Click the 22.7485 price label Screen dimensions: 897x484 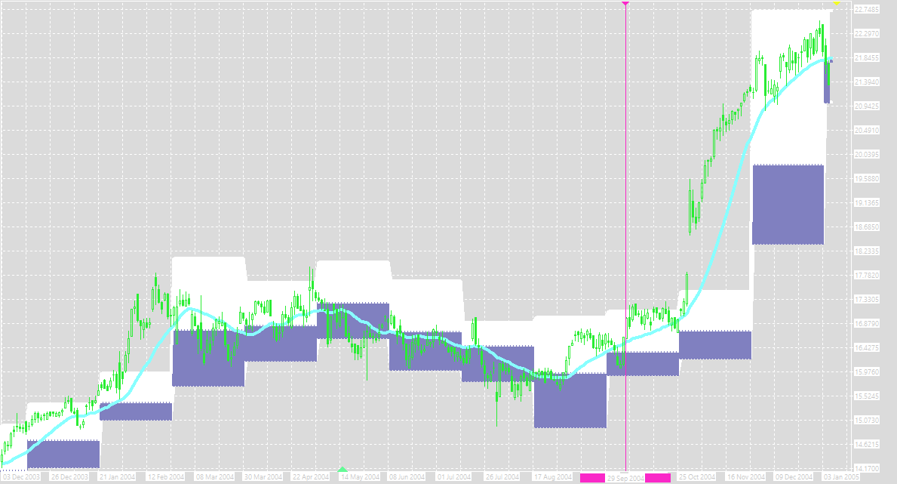[x=866, y=10]
